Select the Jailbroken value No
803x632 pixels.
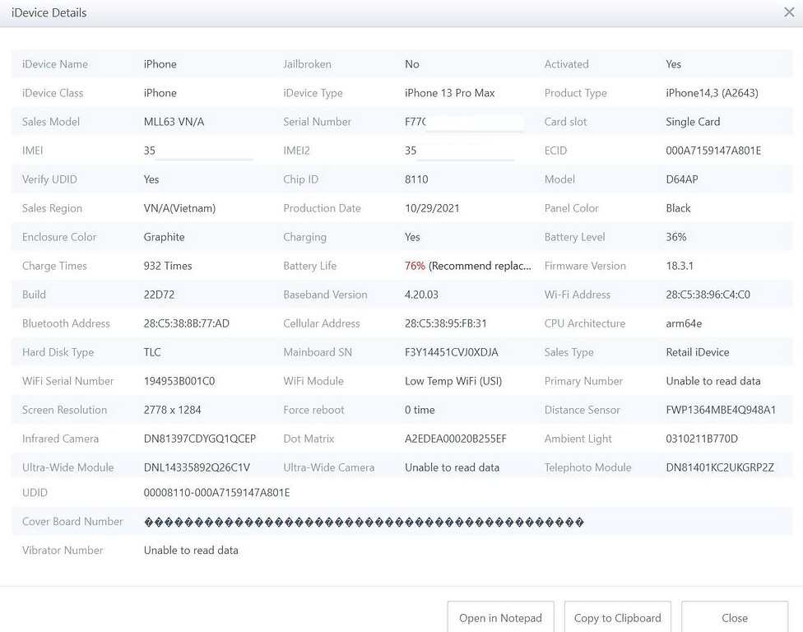coord(411,64)
